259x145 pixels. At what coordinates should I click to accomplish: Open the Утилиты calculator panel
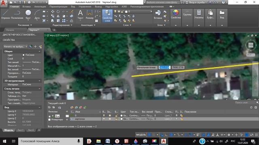coord(199,14)
